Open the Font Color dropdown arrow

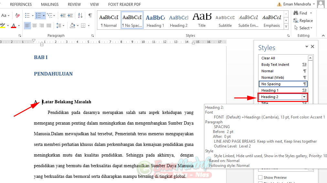(x=19, y=26)
